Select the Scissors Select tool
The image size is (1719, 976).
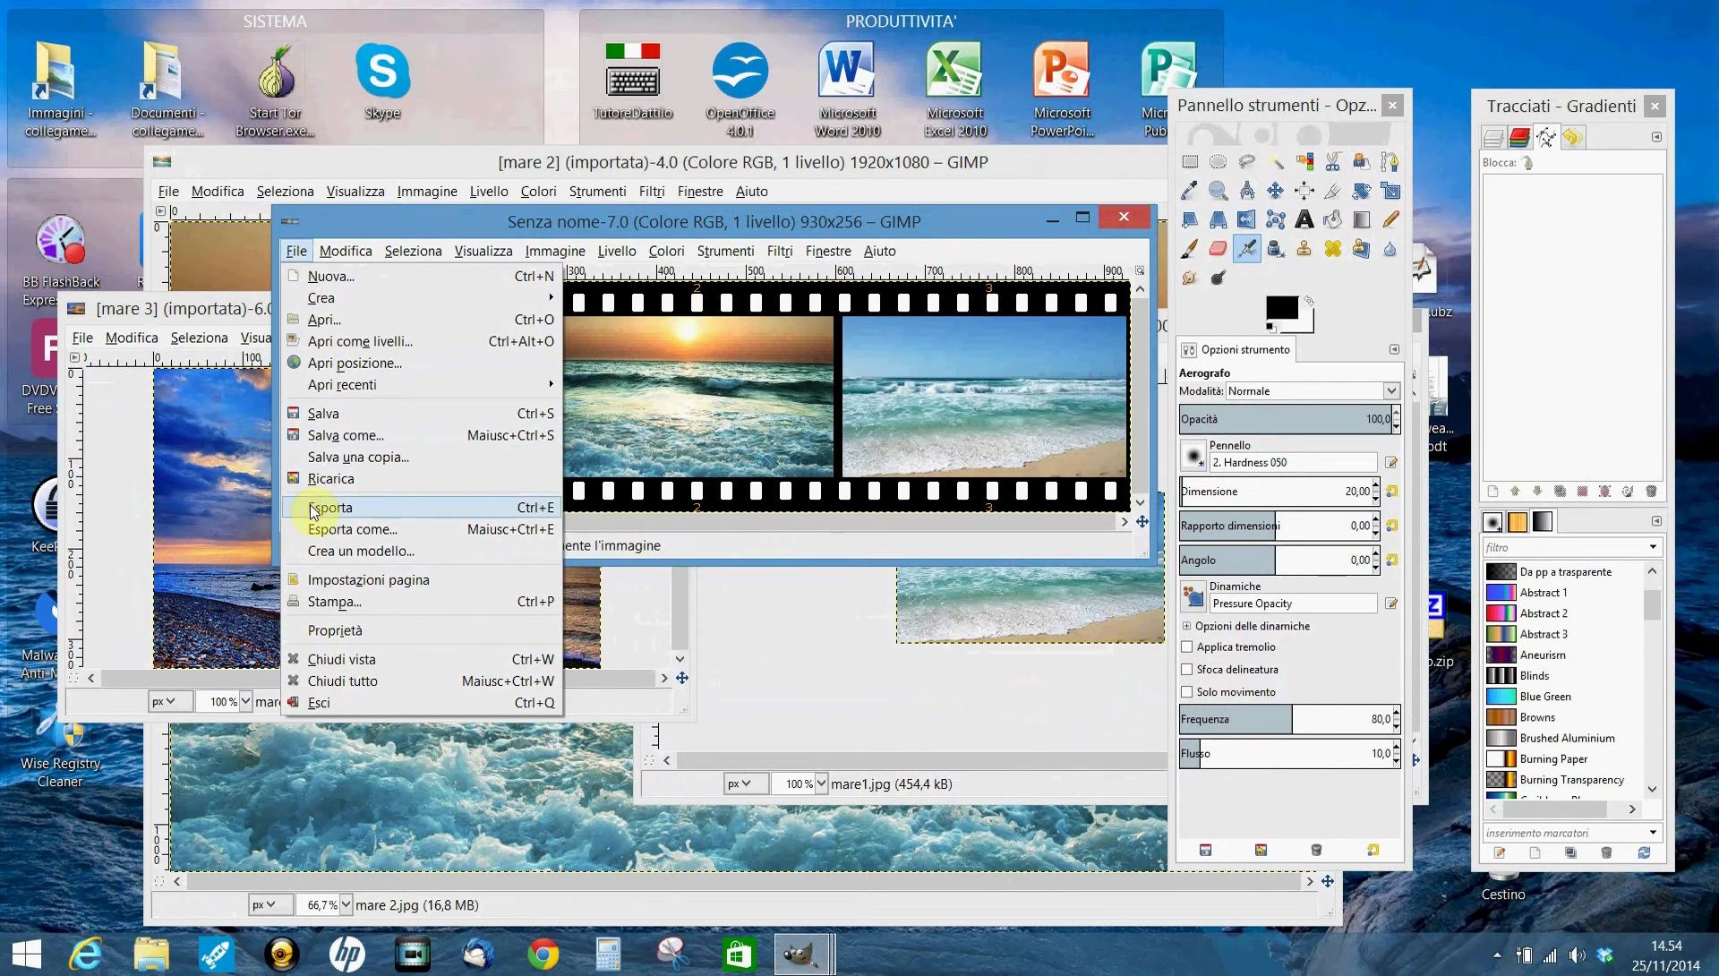tap(1333, 162)
